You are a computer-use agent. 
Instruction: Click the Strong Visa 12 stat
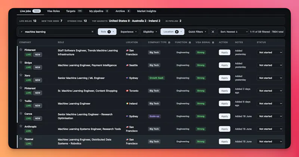pyautogui.click(x=77, y=21)
